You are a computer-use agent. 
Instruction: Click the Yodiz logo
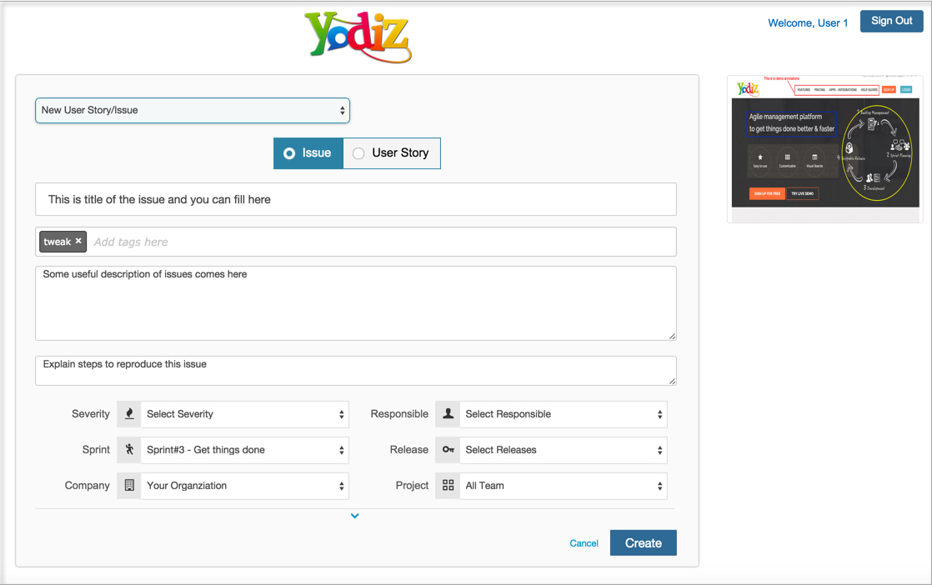[358, 37]
